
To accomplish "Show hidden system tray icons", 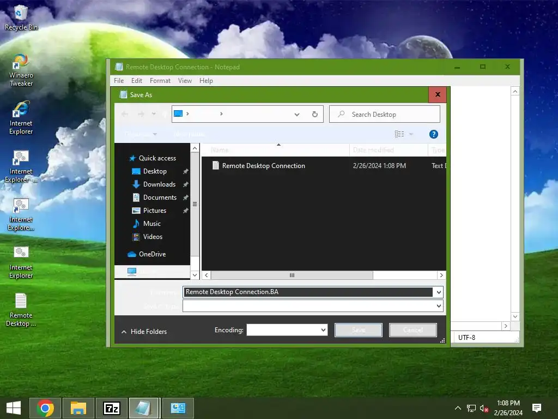I will pos(458,408).
